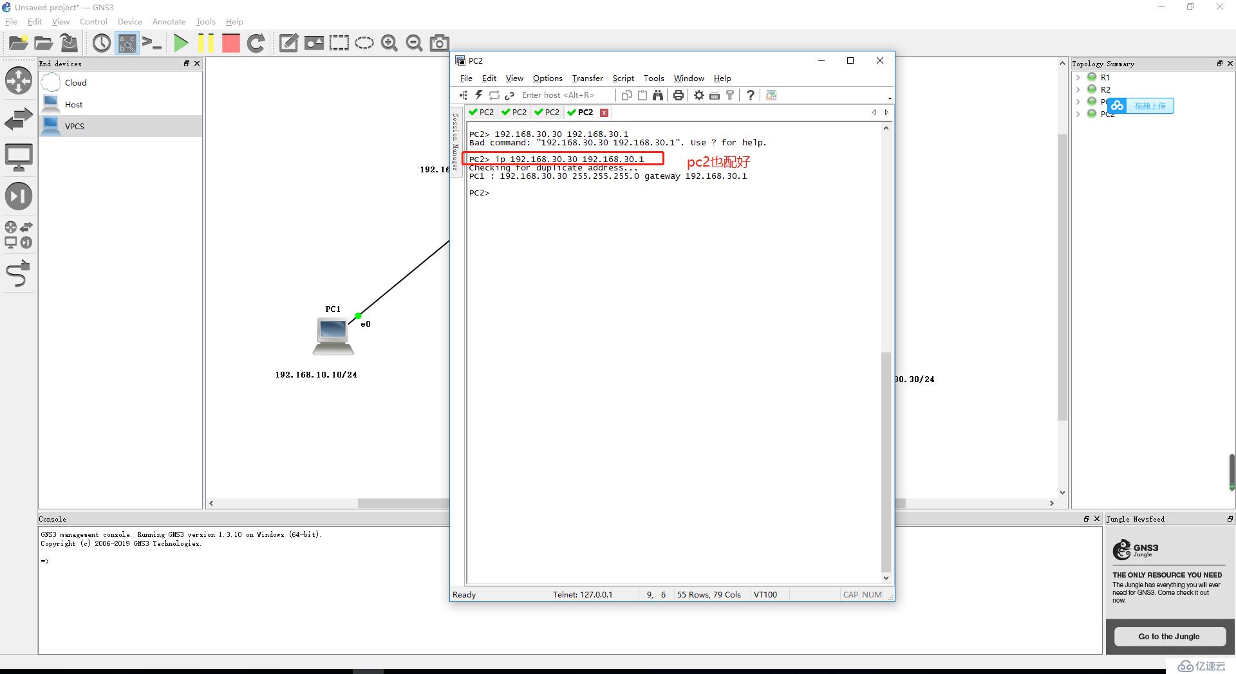Click the Reload all devices icon
The height and width of the screenshot is (674, 1236).
[x=256, y=43]
